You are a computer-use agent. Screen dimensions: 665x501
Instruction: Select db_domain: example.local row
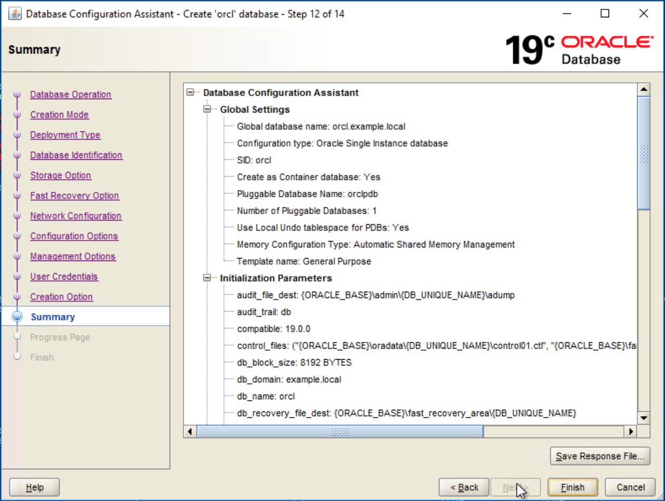pyautogui.click(x=289, y=380)
